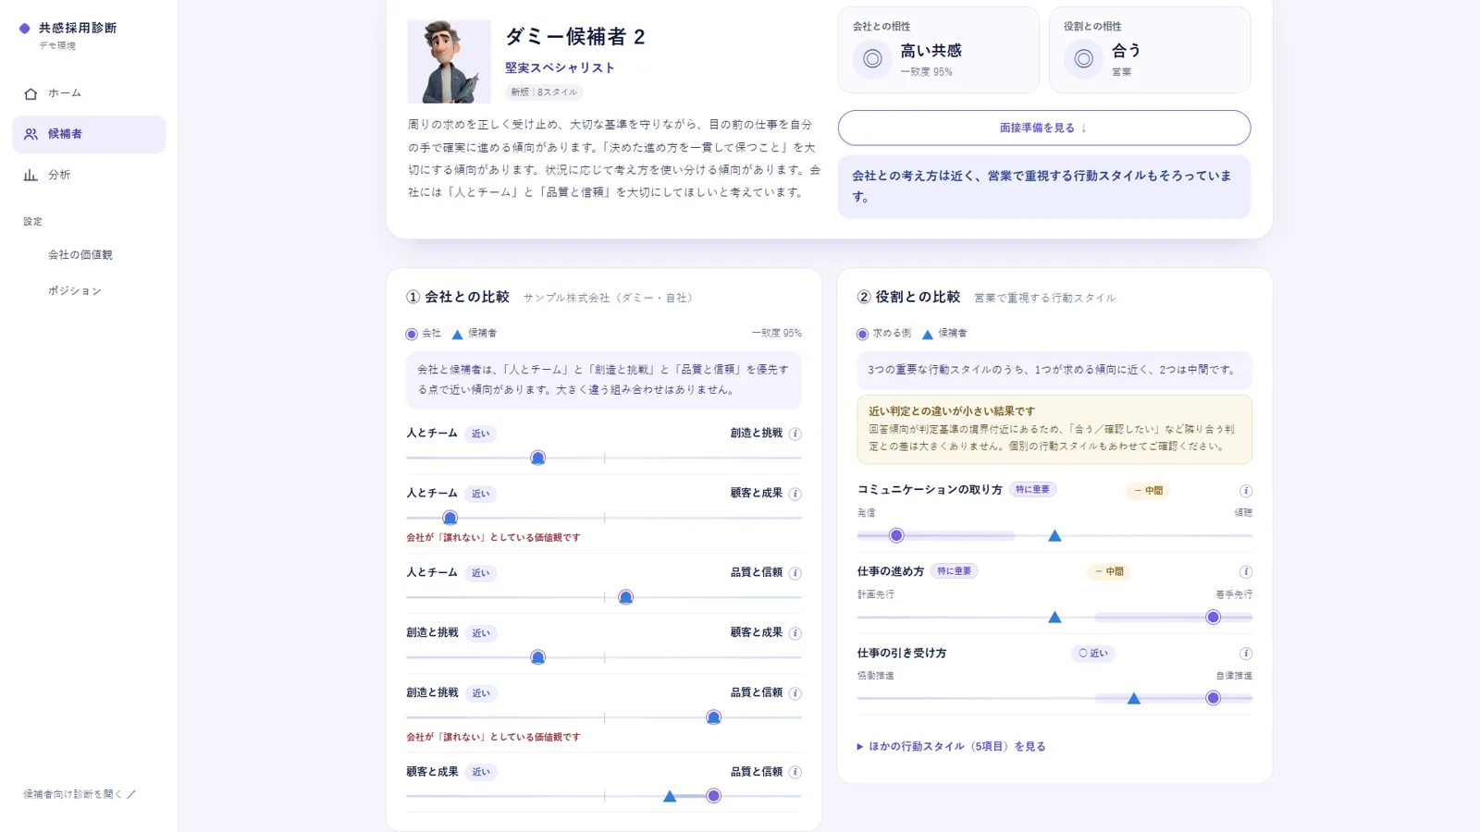This screenshot has height=832, width=1480.
Task: Show info for コミュニケーションの取り方
Action: tap(1246, 491)
